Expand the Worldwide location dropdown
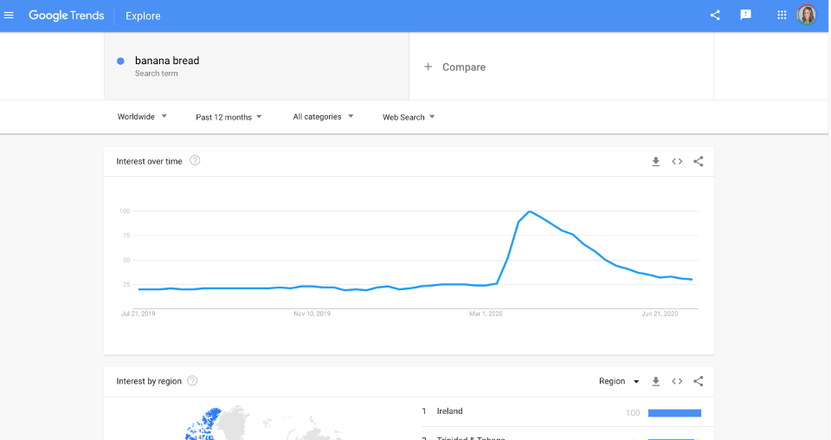 143,117
